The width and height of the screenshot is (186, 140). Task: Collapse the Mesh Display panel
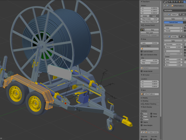click(x=141, y=107)
